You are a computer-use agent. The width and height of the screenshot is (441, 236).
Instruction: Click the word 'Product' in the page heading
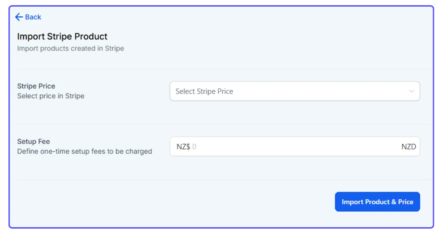pos(91,36)
